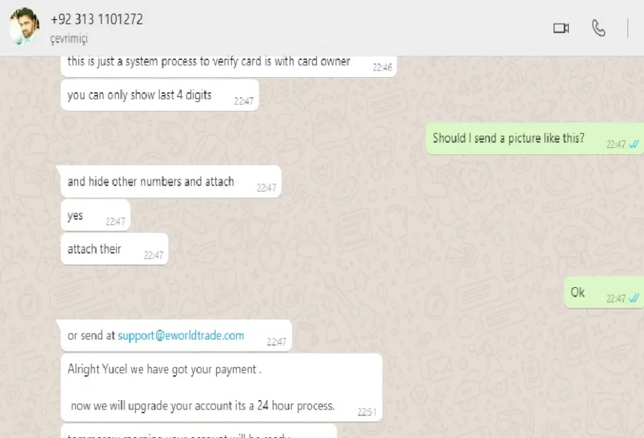This screenshot has width=644, height=438.
Task: Click the read receipt ticks on "Ok" message
Action: (x=634, y=298)
